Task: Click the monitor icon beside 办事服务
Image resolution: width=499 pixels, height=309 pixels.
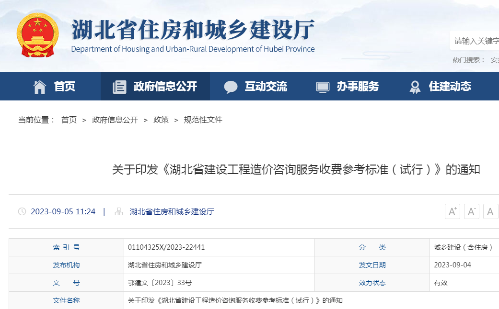Action: pyautogui.click(x=323, y=87)
